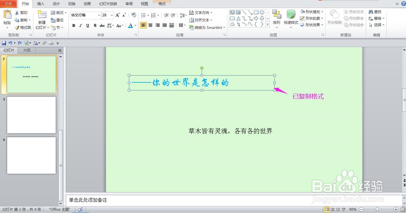This screenshot has width=406, height=213.
Task: Open the font name dropdown
Action: (99, 15)
